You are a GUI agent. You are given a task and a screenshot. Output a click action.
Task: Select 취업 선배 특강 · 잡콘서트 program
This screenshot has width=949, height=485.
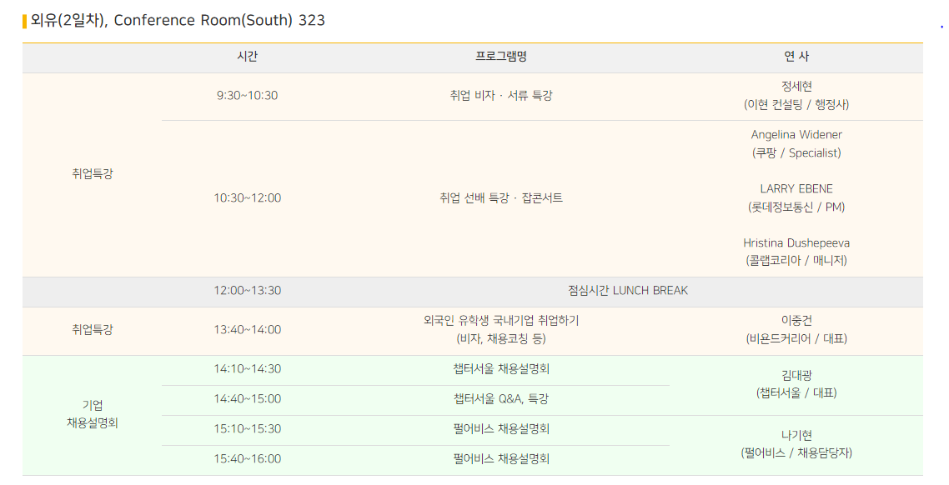[x=501, y=198]
